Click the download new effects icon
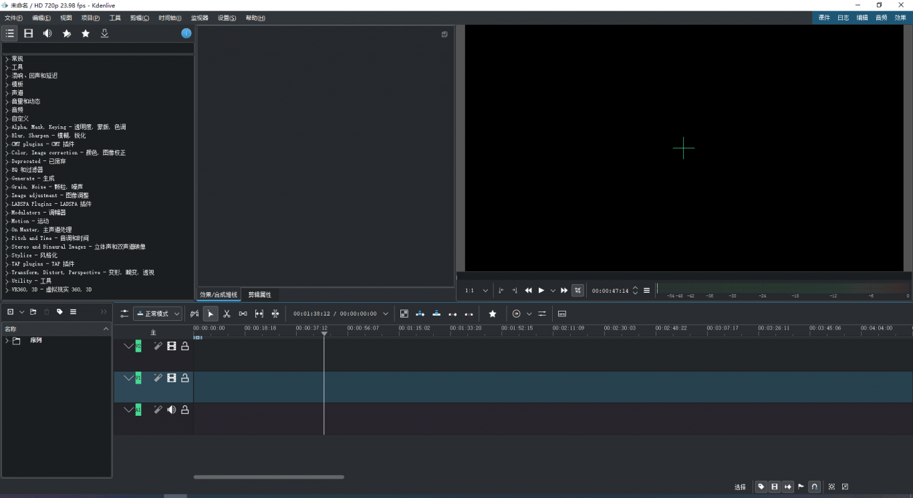This screenshot has height=498, width=913. tap(104, 33)
